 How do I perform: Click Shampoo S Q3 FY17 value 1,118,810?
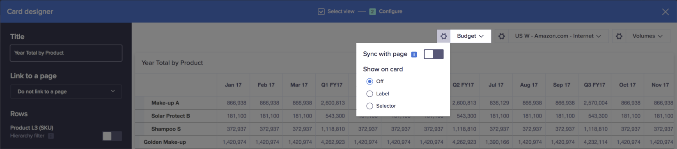596,129
